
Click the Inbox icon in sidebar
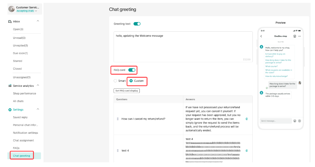[x=10, y=21]
